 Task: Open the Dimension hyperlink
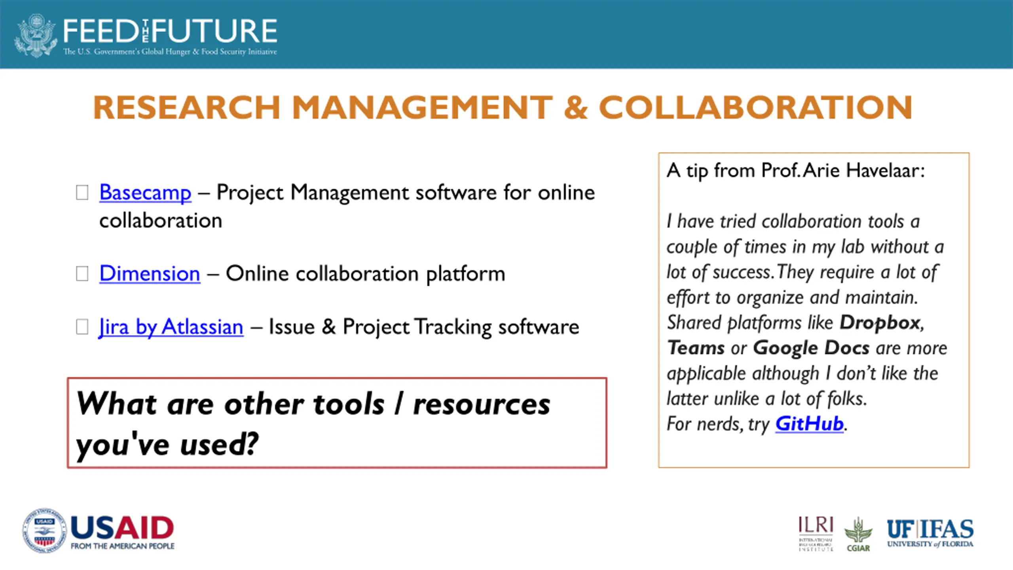tap(150, 274)
